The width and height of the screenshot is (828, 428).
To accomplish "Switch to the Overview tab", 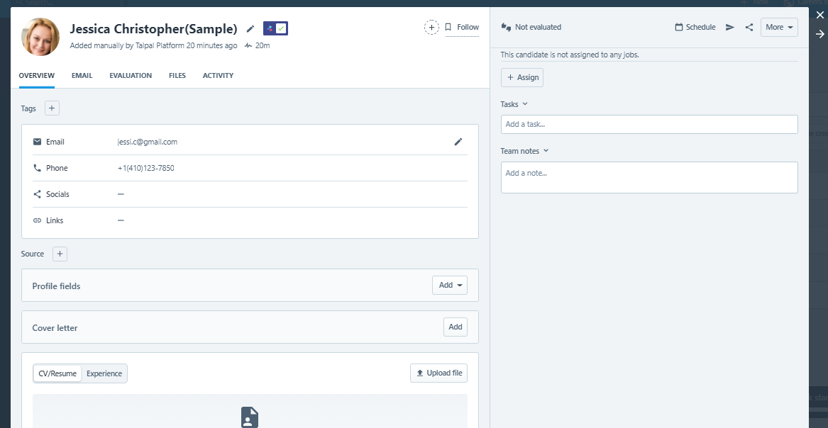I will coord(36,75).
